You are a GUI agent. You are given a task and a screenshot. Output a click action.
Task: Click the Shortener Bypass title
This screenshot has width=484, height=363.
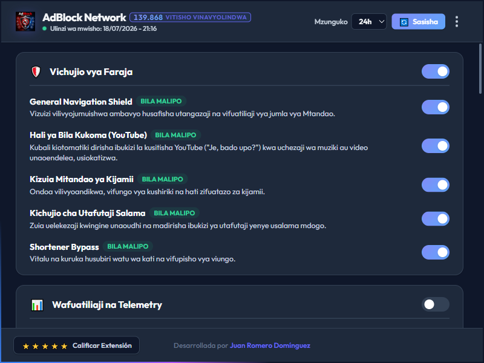pos(64,247)
